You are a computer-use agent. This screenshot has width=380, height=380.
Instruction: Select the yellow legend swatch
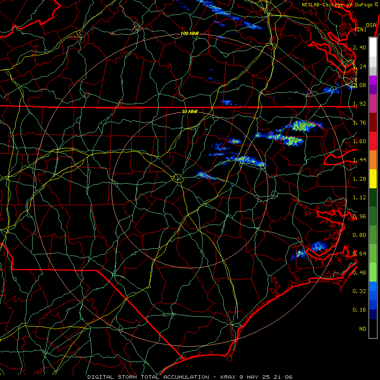tap(373, 179)
